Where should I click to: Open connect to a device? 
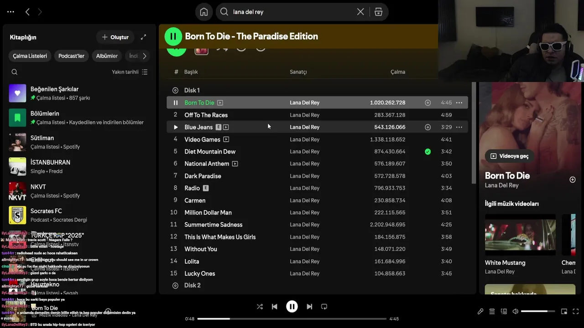tap(504, 312)
